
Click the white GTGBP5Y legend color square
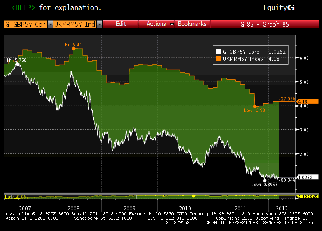pyautogui.click(x=219, y=51)
